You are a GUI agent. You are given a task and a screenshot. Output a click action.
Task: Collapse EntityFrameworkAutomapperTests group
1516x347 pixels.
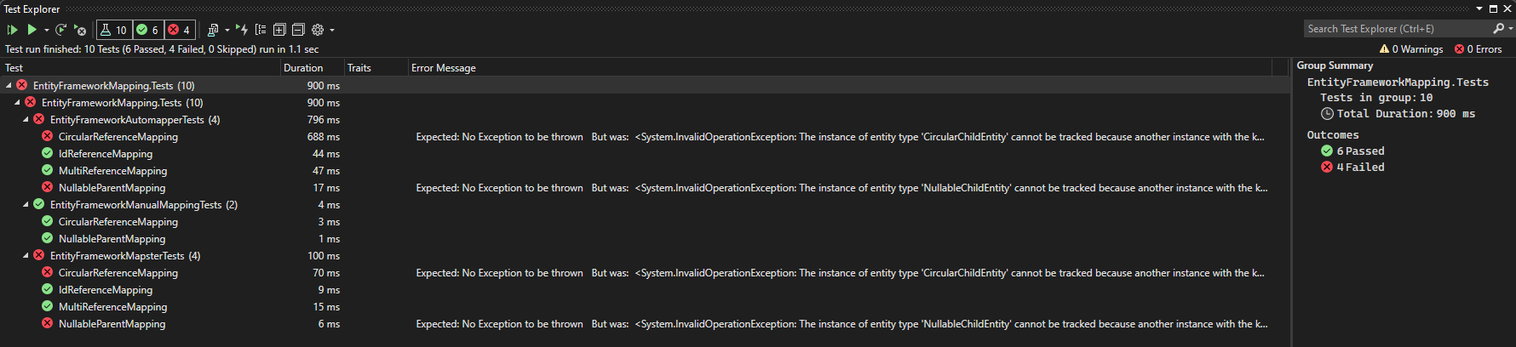[x=26, y=119]
